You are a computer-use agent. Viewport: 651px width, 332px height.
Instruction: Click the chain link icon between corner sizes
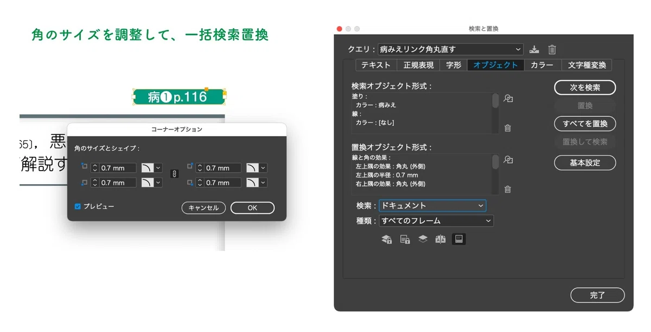(174, 174)
